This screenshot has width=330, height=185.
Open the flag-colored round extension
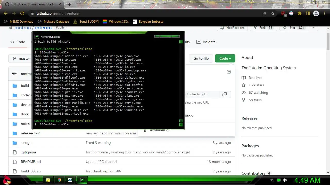(x=291, y=13)
